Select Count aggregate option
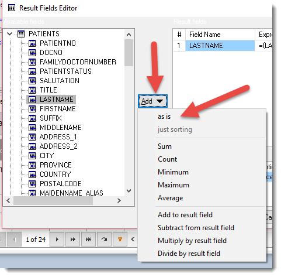The image size is (281, 277). pyautogui.click(x=167, y=159)
